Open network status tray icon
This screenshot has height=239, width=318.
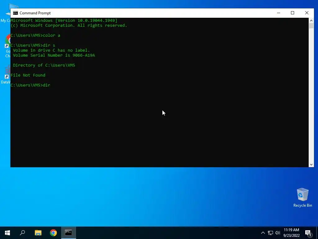(x=270, y=233)
